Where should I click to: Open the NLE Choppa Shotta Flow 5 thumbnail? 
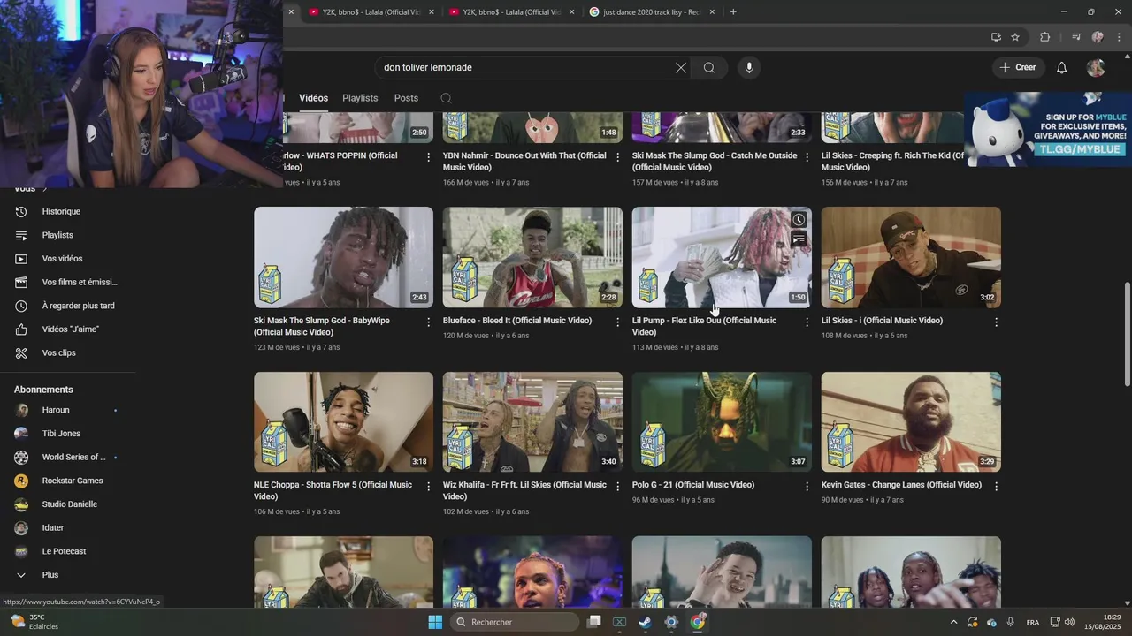tap(343, 421)
